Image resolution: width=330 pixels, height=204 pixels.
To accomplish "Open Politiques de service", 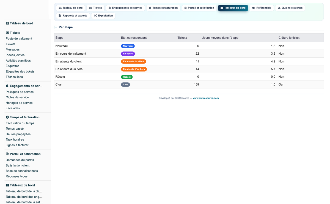I will 20,92.
